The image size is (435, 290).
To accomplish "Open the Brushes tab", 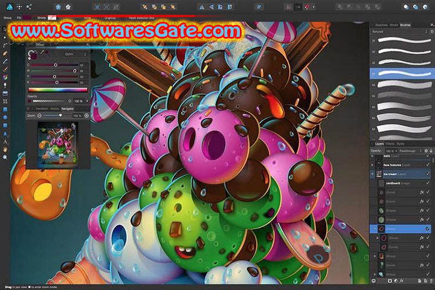I will [x=405, y=25].
